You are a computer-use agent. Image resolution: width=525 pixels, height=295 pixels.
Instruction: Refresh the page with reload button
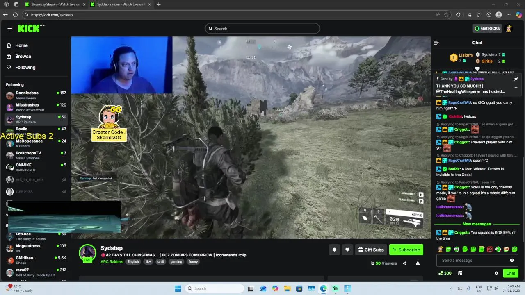[15, 15]
